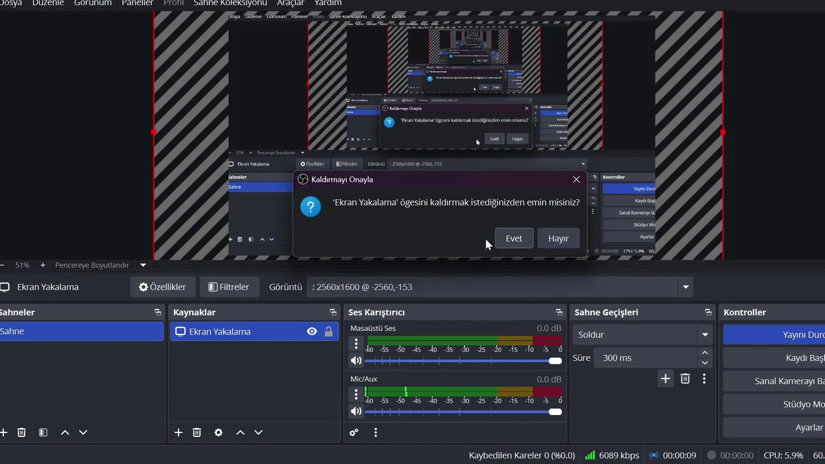Click the 51% zoom level text
This screenshot has width=825, height=464.
pyautogui.click(x=23, y=265)
